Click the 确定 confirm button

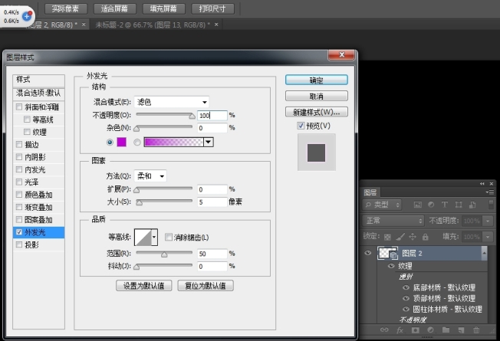pyautogui.click(x=316, y=80)
